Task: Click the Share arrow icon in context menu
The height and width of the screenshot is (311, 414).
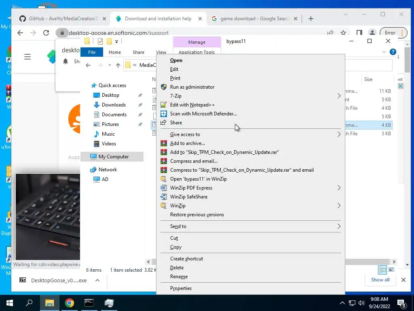Action: (163, 122)
